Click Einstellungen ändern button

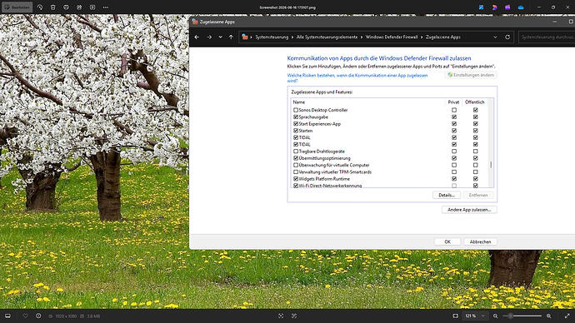(471, 75)
